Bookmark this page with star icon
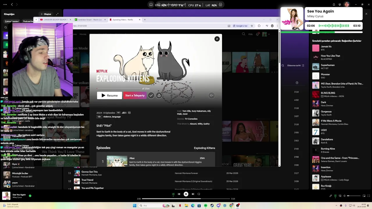The image size is (372, 209). (252, 26)
